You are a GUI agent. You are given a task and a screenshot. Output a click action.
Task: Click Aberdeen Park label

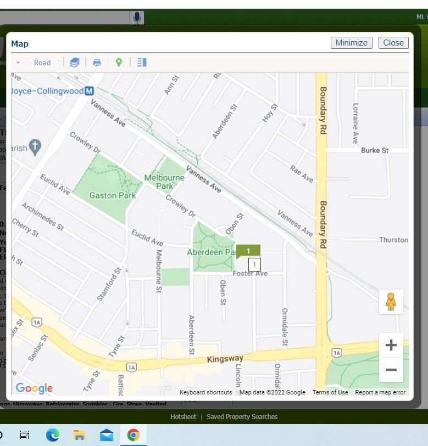(212, 252)
